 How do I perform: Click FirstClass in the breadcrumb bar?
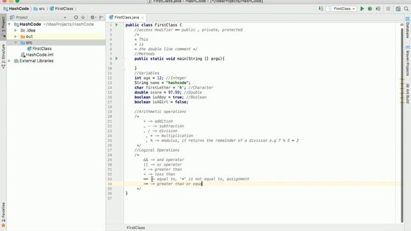(x=62, y=8)
